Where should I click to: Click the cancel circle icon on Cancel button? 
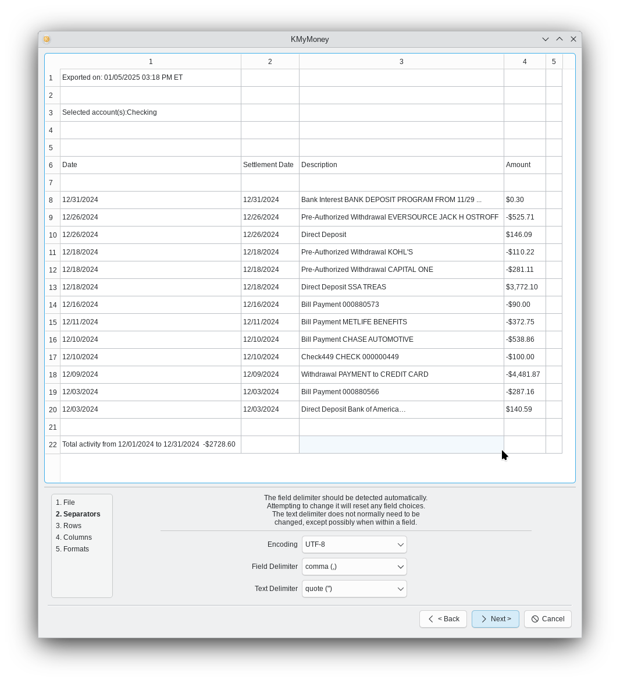click(535, 619)
